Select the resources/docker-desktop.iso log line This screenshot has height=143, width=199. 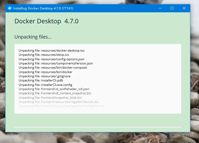[51, 51]
